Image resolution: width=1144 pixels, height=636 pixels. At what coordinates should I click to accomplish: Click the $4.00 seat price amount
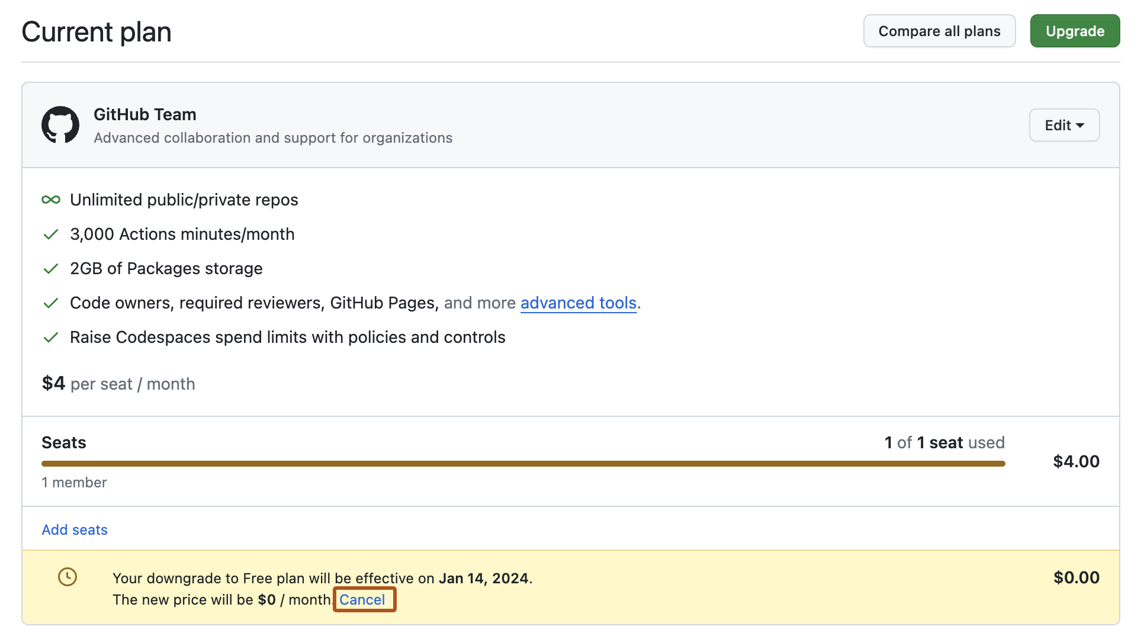pyautogui.click(x=1076, y=461)
